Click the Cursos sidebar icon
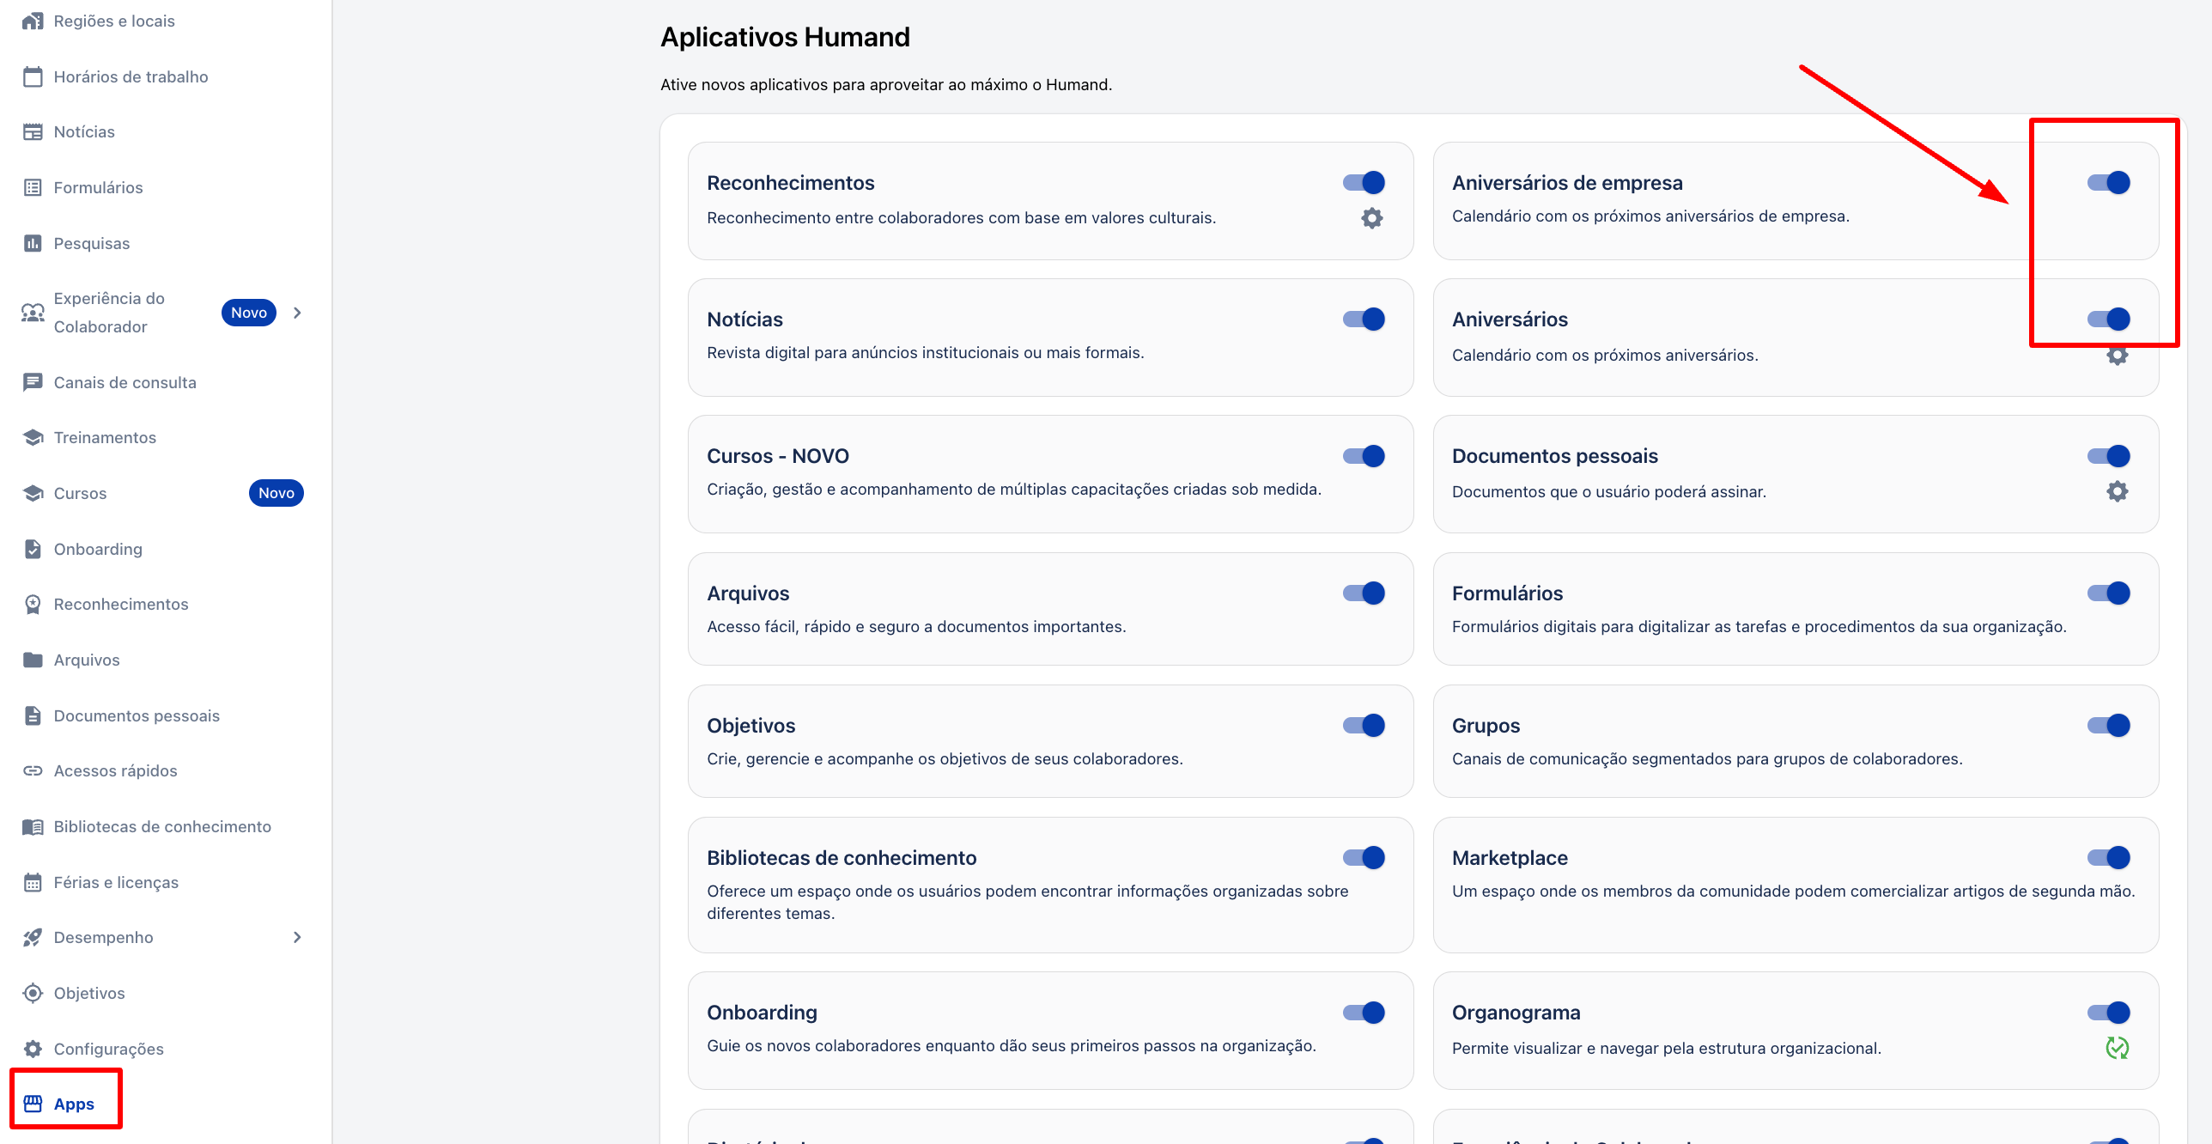Image resolution: width=2212 pixels, height=1144 pixels. click(x=33, y=493)
